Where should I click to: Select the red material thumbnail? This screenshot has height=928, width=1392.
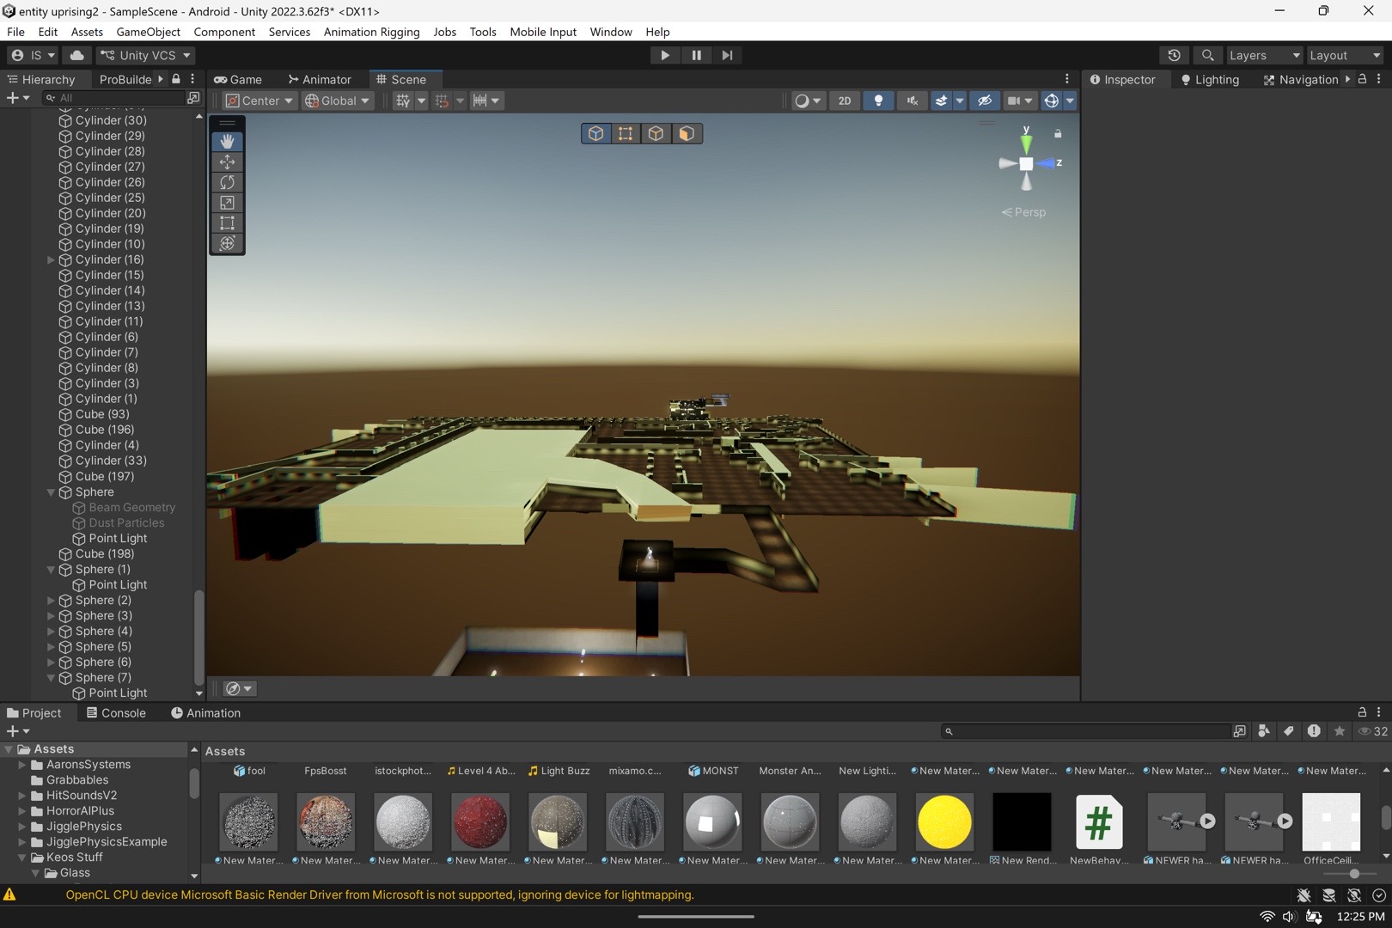[480, 821]
